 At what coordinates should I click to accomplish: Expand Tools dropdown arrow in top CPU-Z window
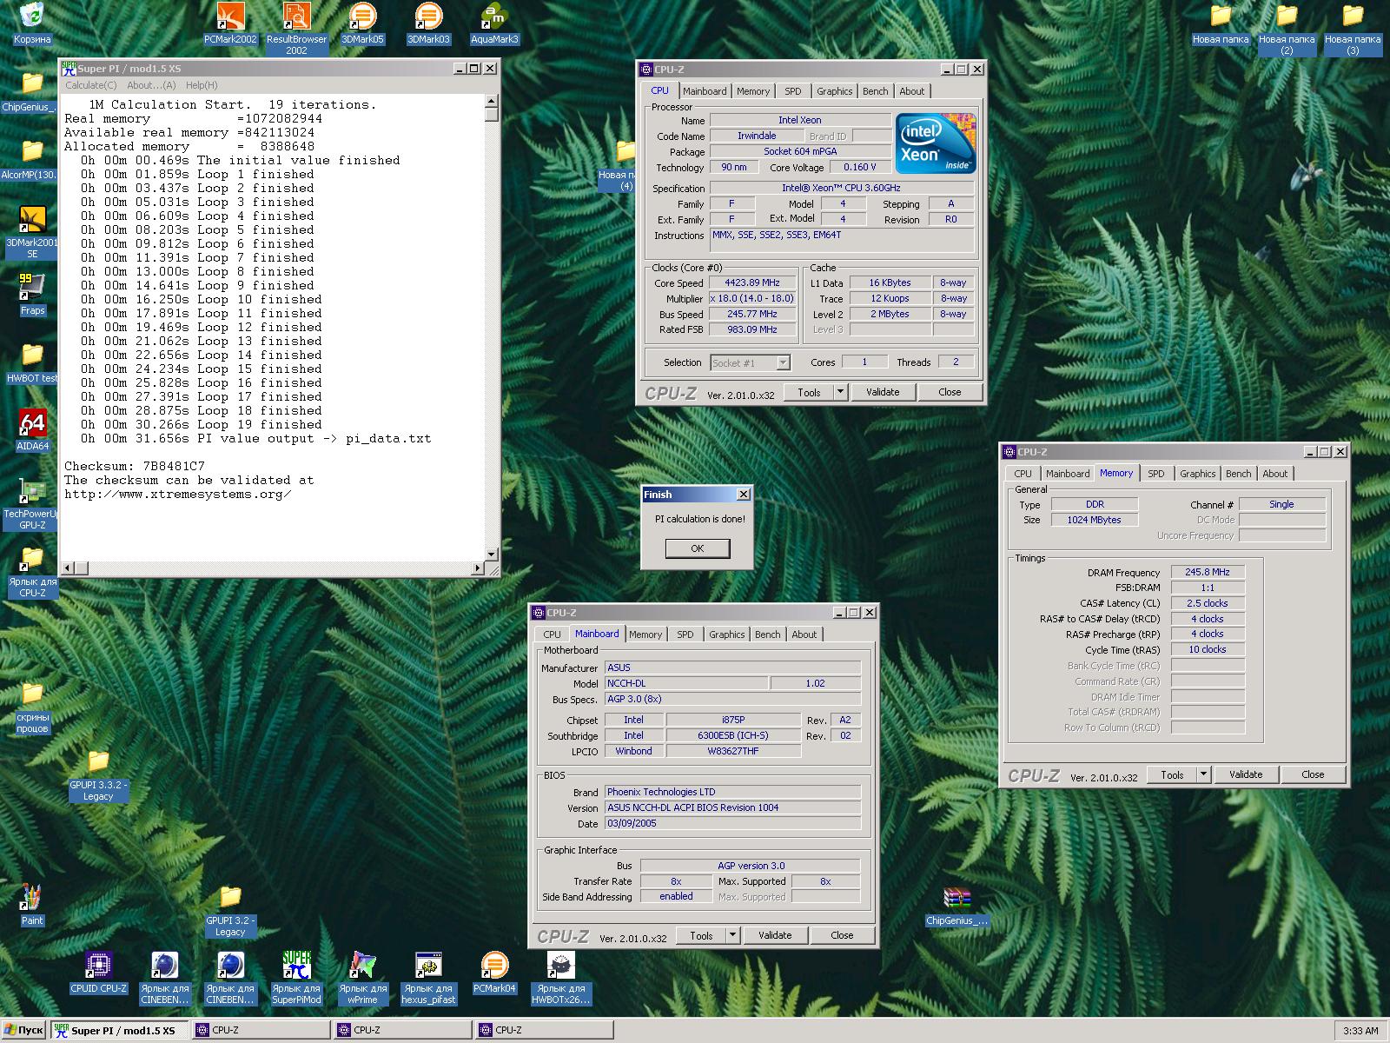(840, 392)
